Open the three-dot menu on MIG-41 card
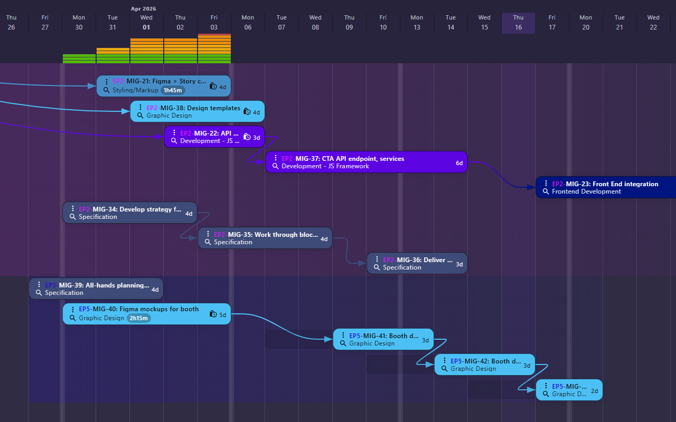 click(343, 335)
